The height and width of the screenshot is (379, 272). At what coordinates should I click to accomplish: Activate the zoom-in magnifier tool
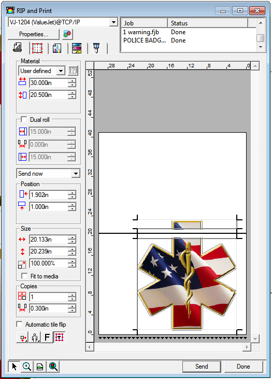point(27,367)
